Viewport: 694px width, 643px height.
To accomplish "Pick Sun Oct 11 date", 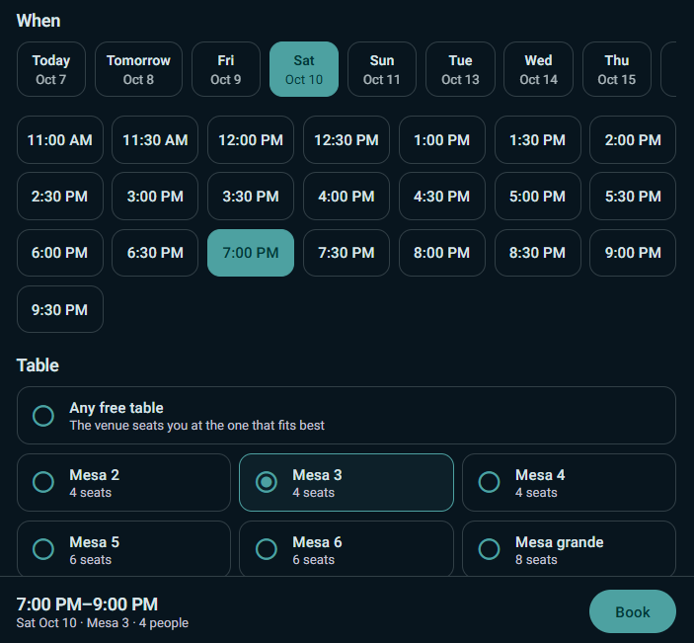I will 381,69.
